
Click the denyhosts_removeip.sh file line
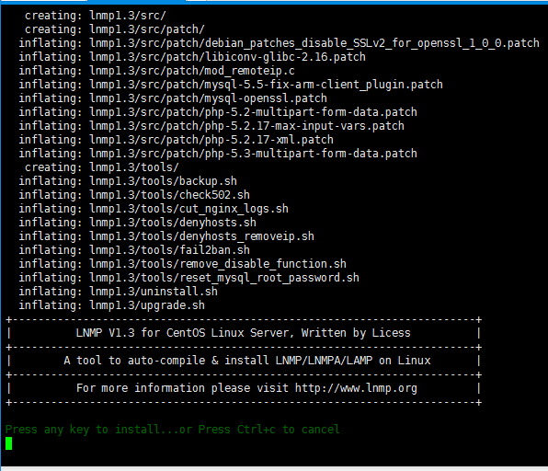(166, 236)
